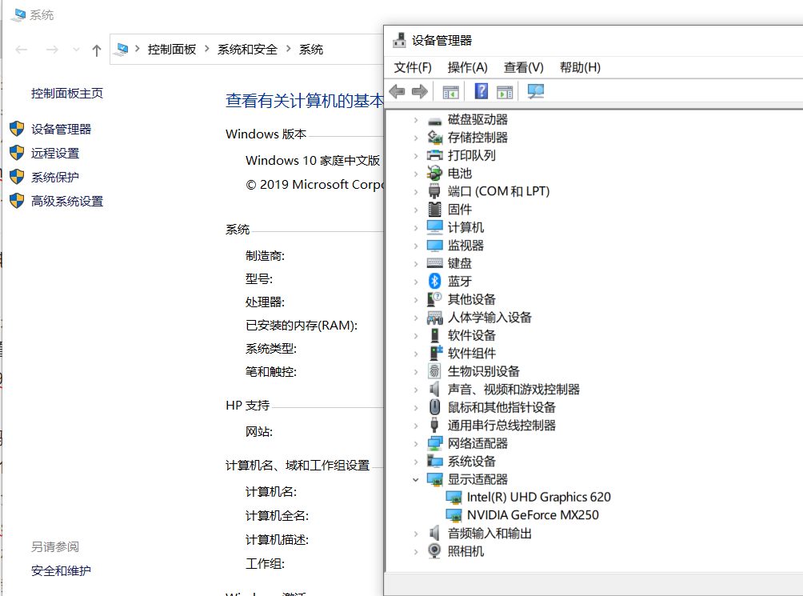Click the show/hide action pane toolbar icon
This screenshot has height=596, width=803.
point(505,92)
